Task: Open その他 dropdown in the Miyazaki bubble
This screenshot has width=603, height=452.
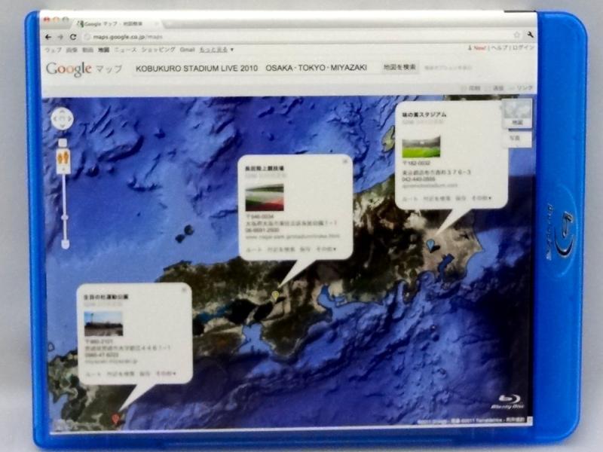Action: [x=165, y=373]
